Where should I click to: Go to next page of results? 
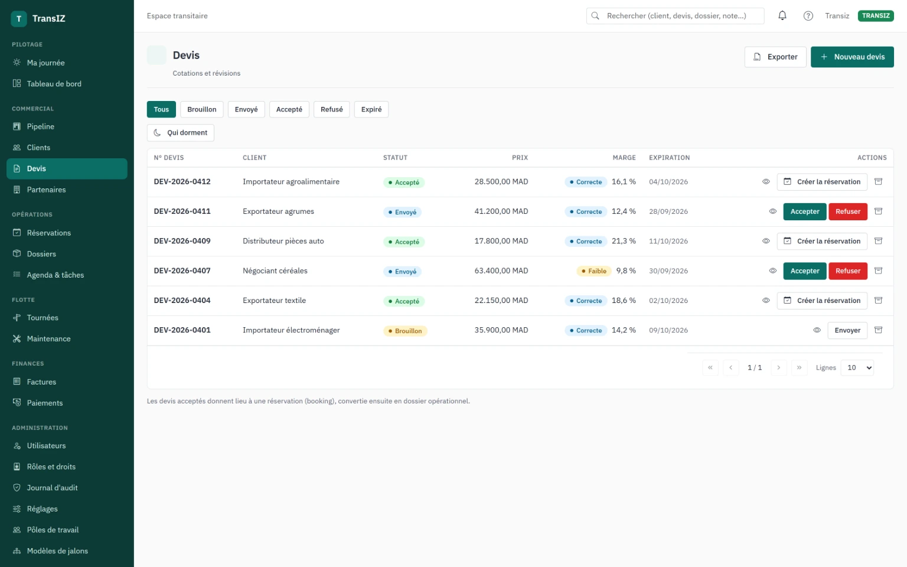point(779,367)
